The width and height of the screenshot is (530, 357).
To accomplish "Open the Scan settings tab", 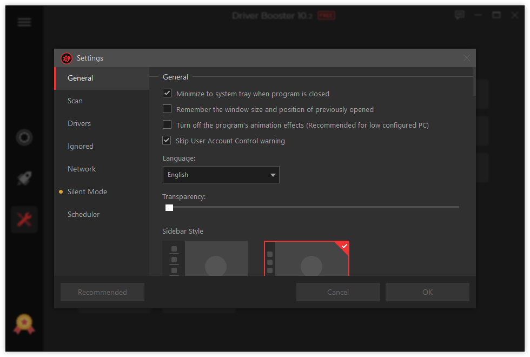I will point(102,101).
